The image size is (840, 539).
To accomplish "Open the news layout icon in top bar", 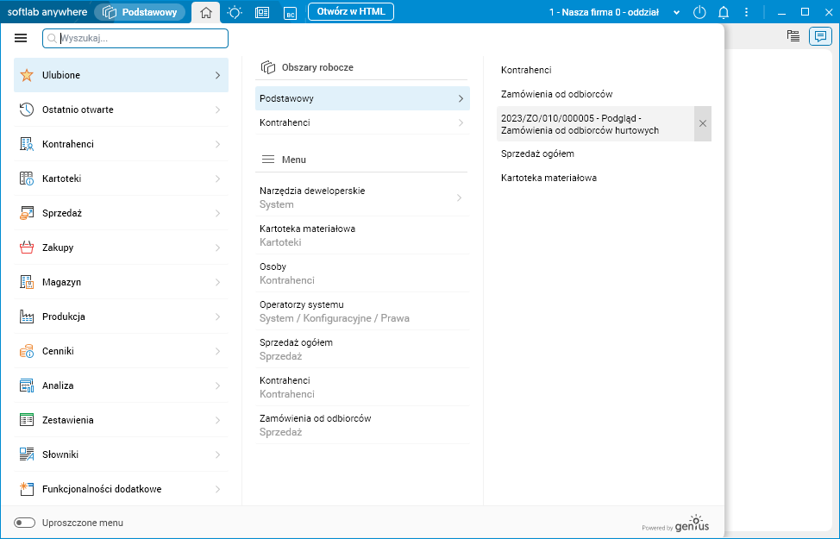I will click(262, 12).
